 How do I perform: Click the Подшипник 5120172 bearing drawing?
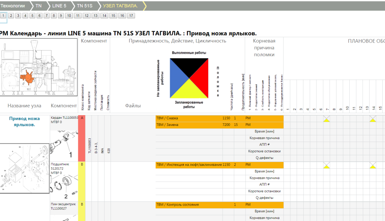65,187
